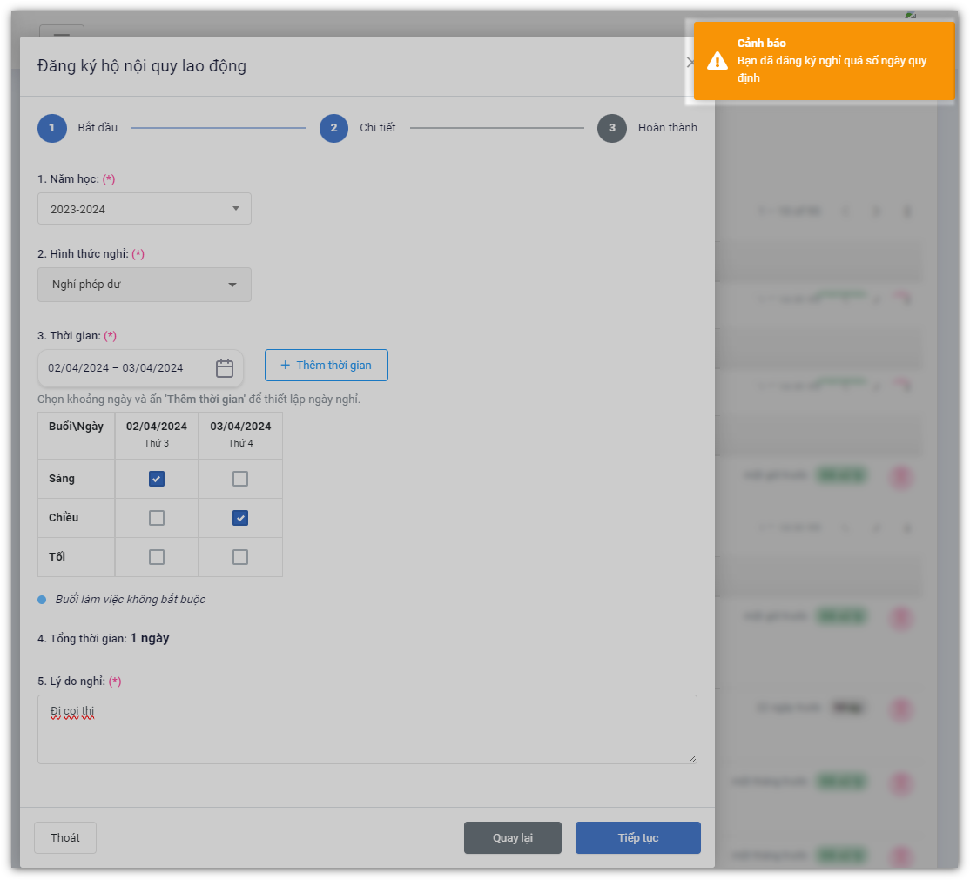Check Chiều checkbox for 02/04/2024

coord(157,518)
